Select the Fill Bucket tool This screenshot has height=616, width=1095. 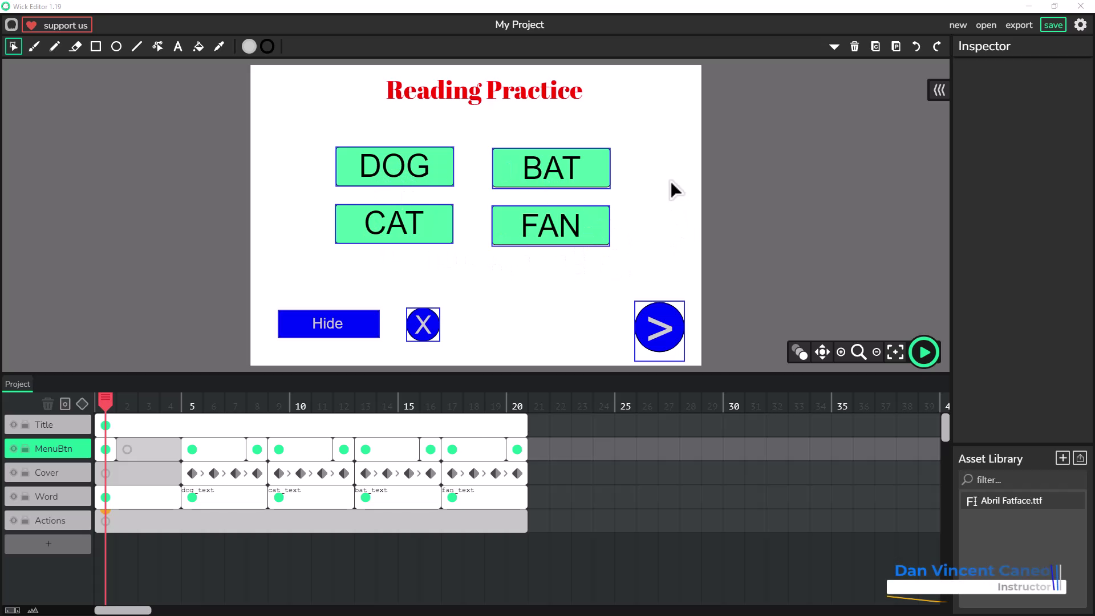tap(198, 47)
